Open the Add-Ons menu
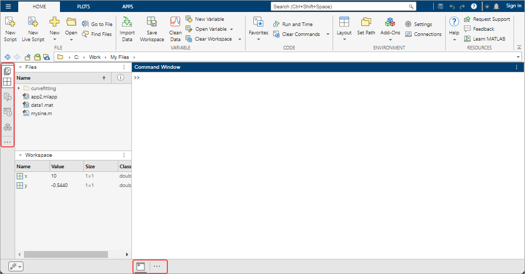 tap(390, 29)
